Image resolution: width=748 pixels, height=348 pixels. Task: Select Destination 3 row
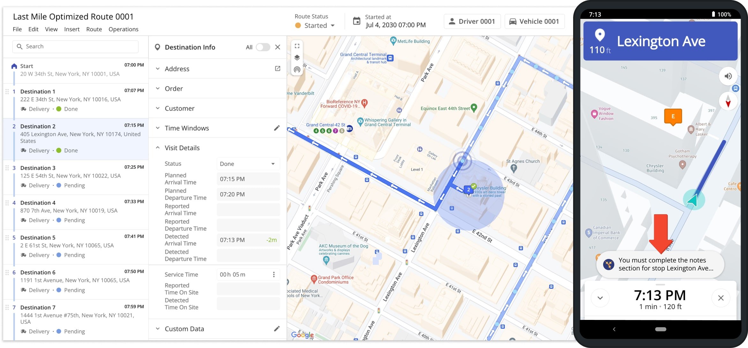click(76, 177)
